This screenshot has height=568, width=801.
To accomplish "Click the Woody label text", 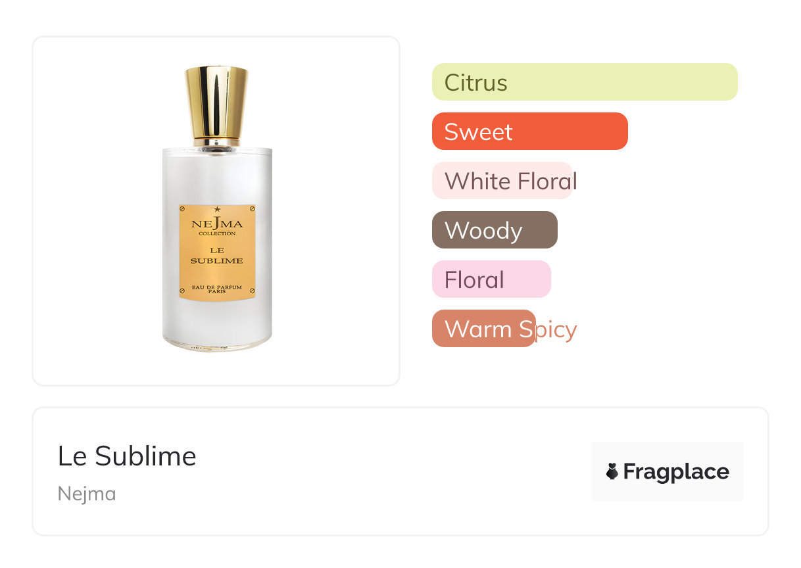I will (483, 231).
